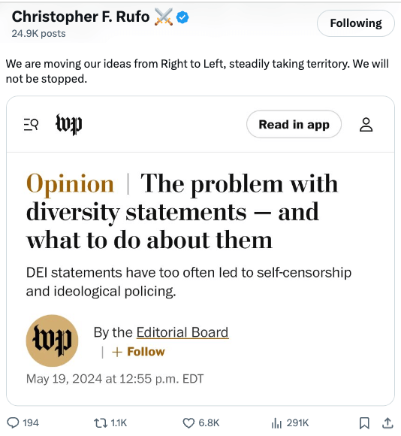The height and width of the screenshot is (436, 401).
Task: Toggle the Following button
Action: (355, 23)
